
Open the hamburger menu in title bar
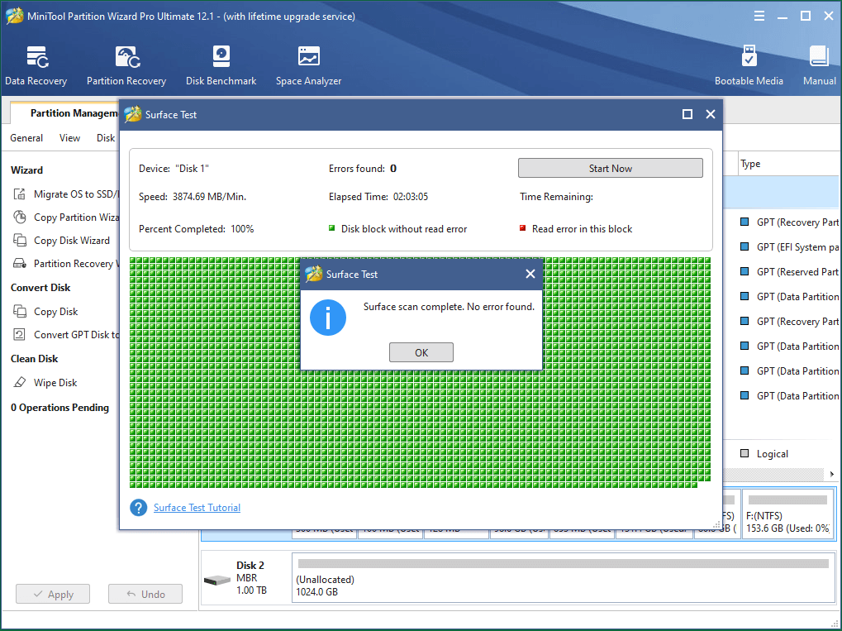click(759, 16)
